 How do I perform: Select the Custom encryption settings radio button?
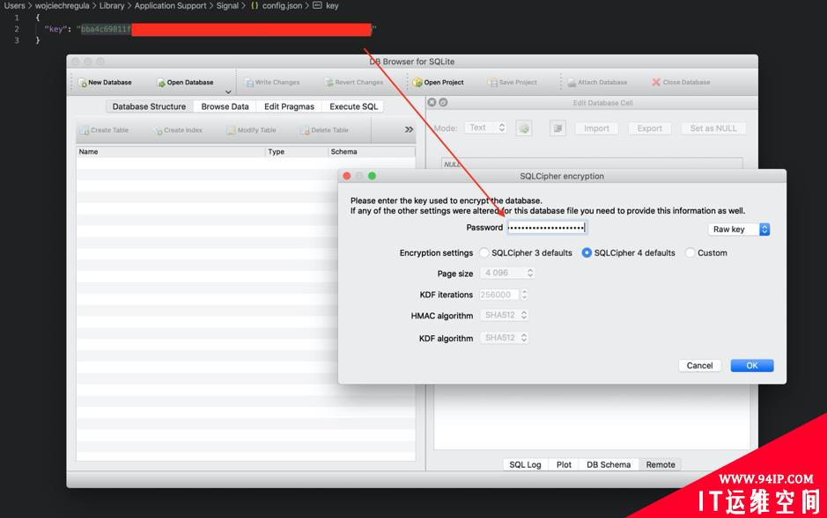click(690, 252)
